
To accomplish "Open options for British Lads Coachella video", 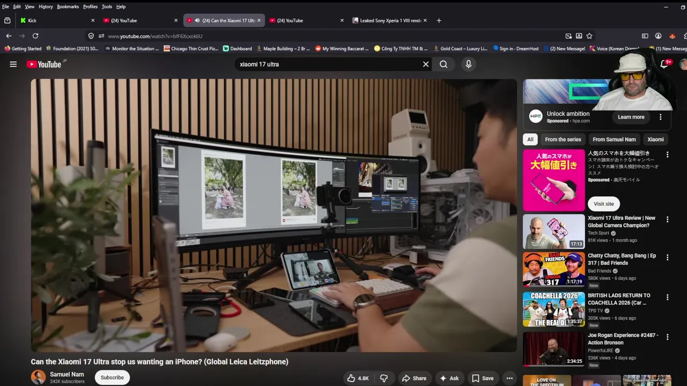I will [x=667, y=296].
